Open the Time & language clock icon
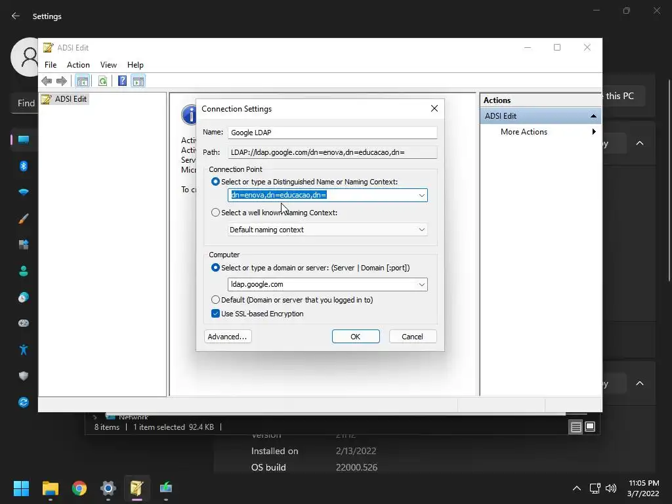The height and width of the screenshot is (504, 672). 24,297
